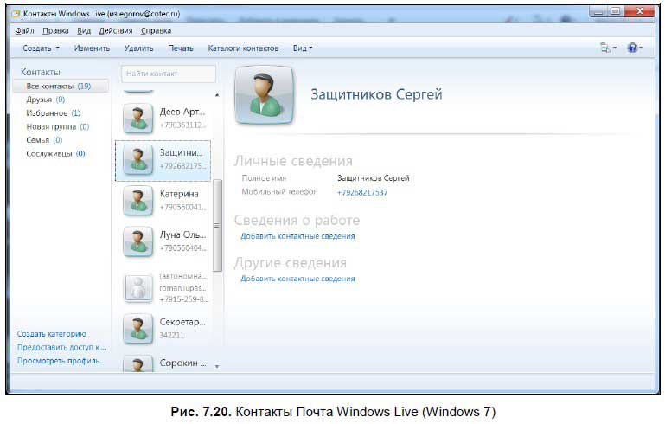
Task: Click the Просмотреть профиль link
Action: 59,361
